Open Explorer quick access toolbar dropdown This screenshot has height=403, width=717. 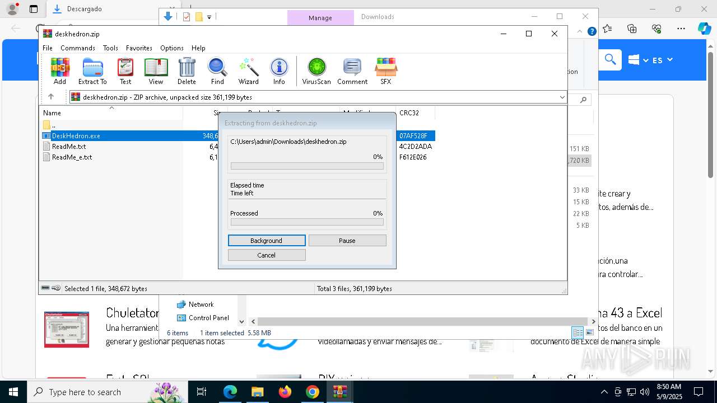click(x=209, y=17)
